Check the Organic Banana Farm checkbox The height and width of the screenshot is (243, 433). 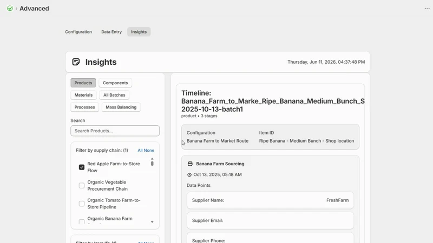(82, 221)
